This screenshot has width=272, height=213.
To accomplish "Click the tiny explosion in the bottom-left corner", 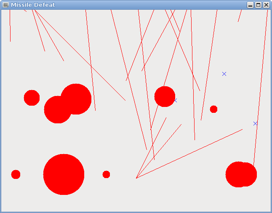I will click(16, 174).
